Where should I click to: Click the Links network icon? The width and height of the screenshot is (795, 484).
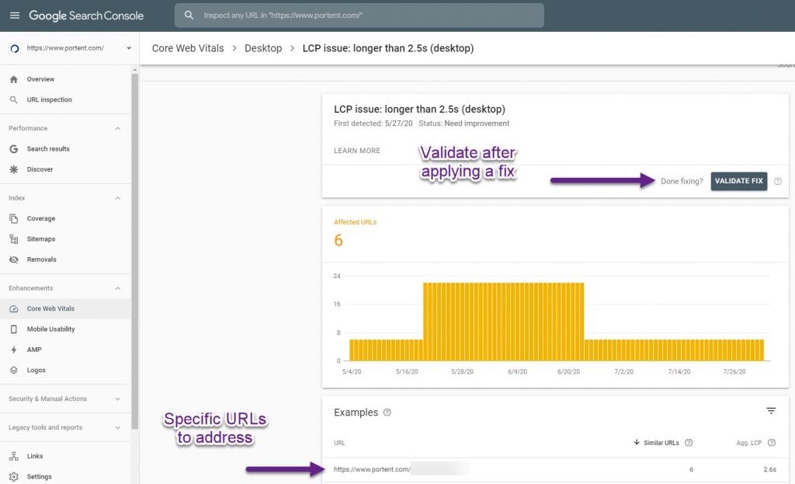tap(14, 456)
